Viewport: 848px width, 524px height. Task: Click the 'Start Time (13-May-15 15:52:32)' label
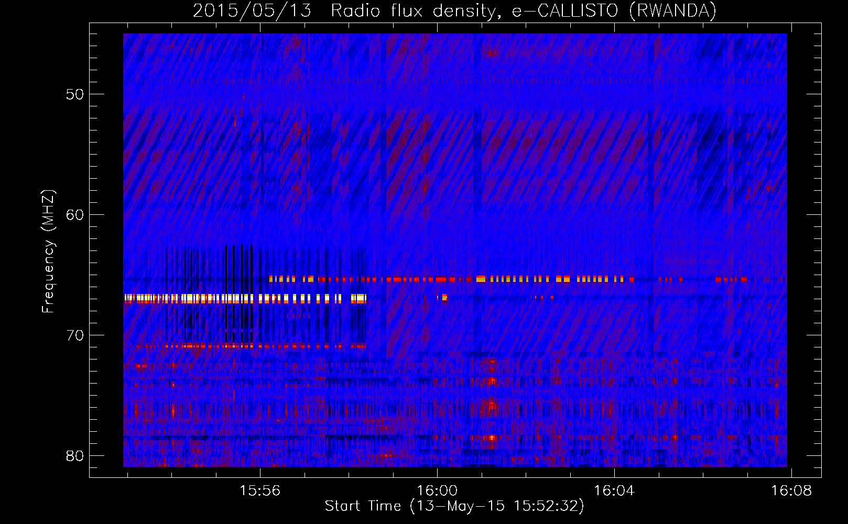coord(454,506)
